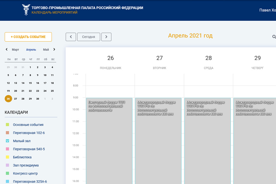This screenshot has width=276, height=184.
Task: Click mini calendar previous month arrow
Action: (7, 49)
